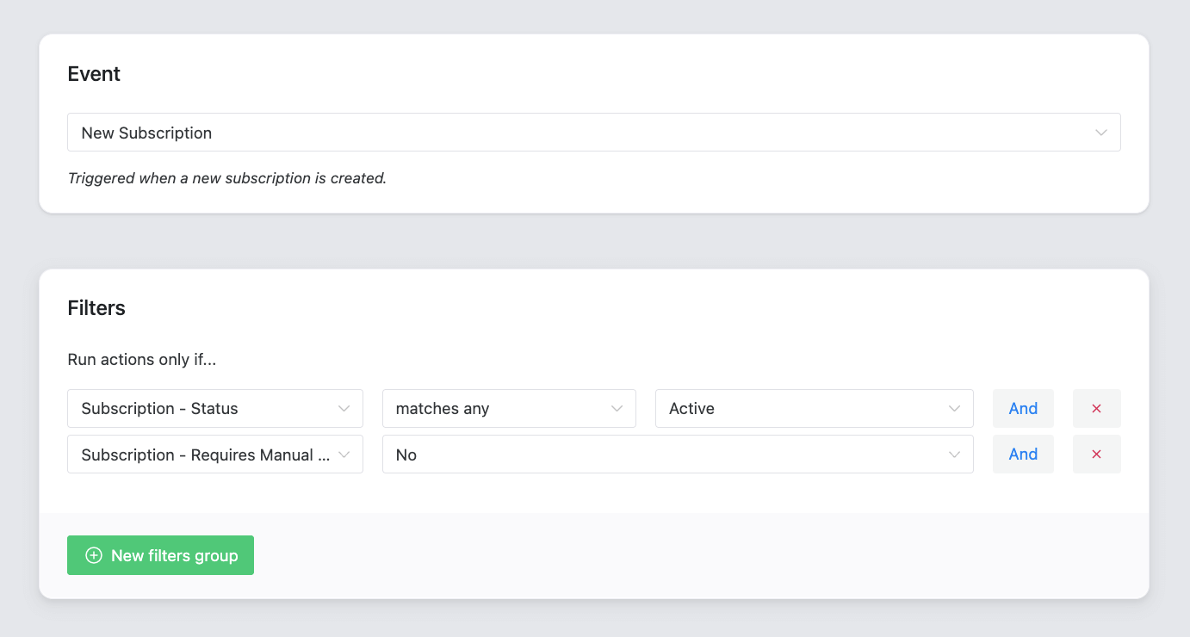Open the Subscription - Status field dropdown
Image resolution: width=1190 pixels, height=637 pixels.
(215, 409)
